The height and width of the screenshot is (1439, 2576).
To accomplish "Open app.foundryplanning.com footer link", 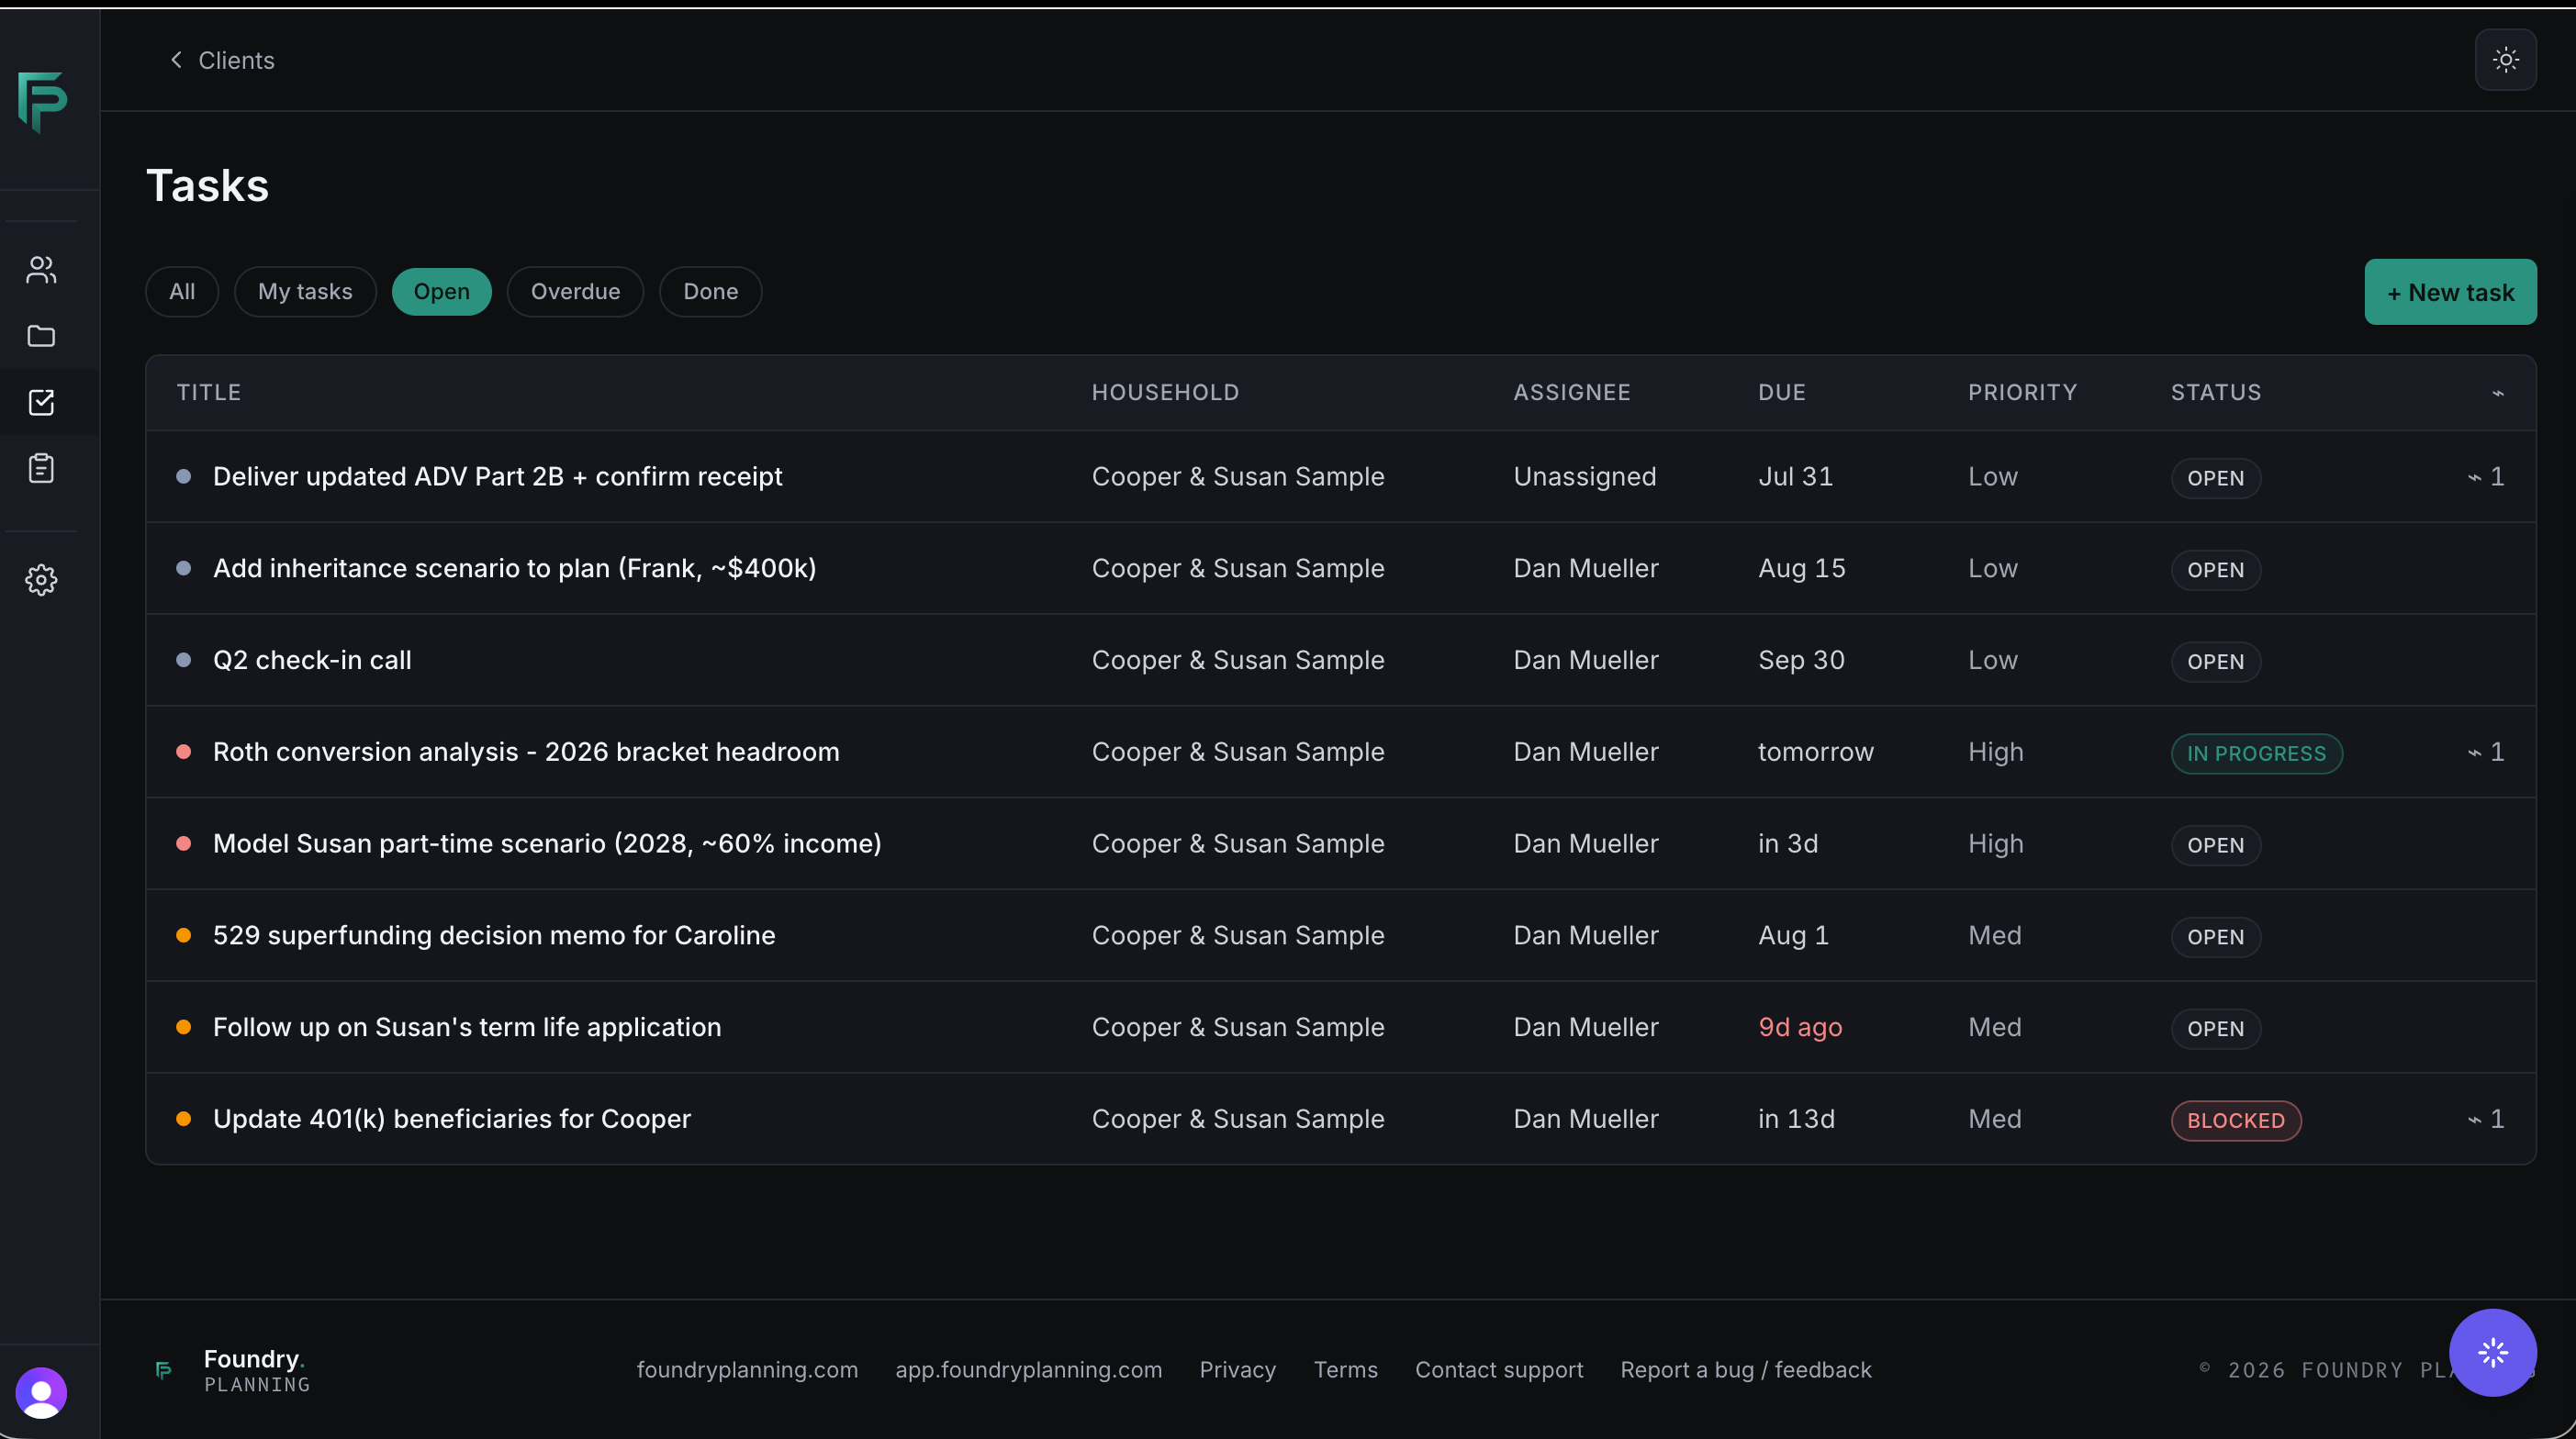I will coord(1028,1370).
